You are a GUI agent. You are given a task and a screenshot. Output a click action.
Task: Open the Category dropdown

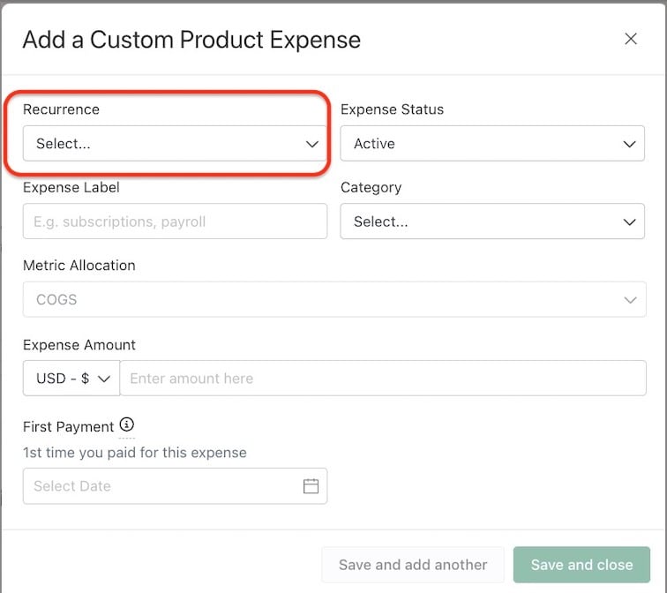(x=492, y=221)
